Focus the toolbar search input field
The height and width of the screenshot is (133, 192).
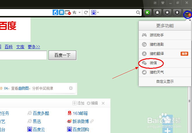coord(118,12)
